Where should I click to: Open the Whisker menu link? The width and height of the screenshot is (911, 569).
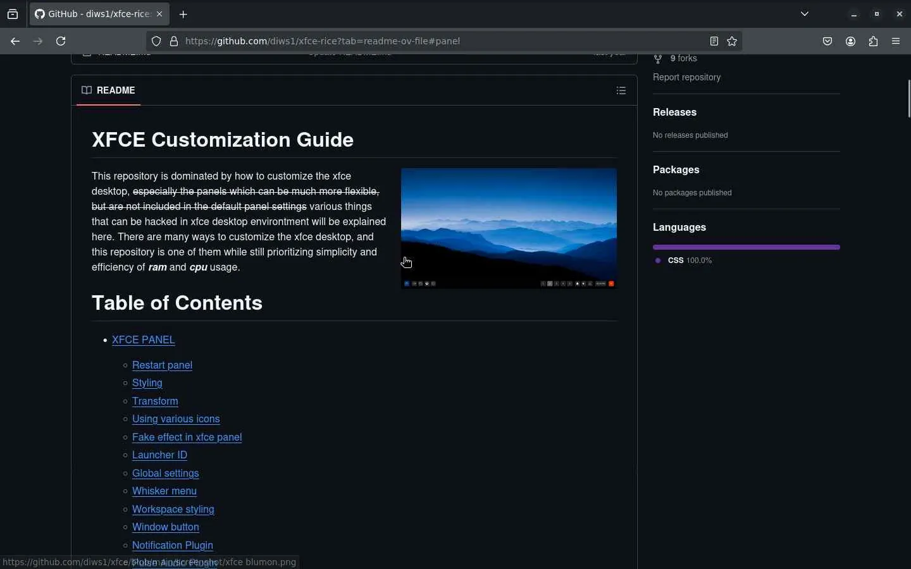(164, 491)
